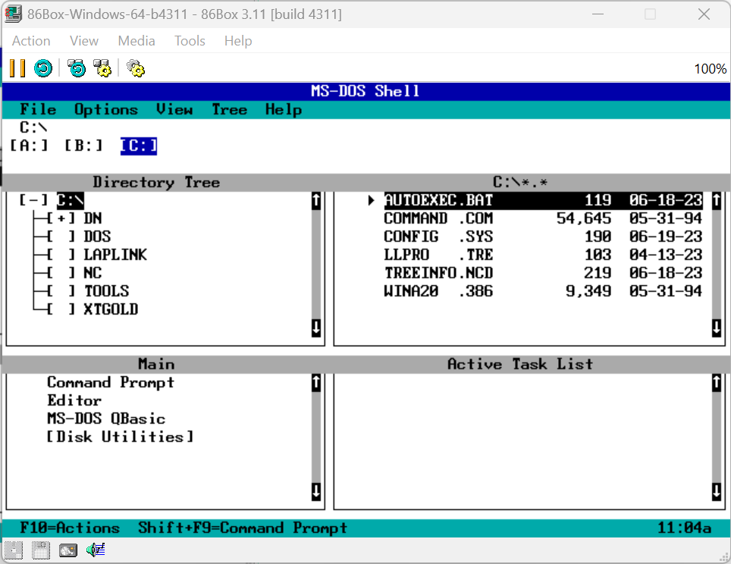Collapse the C:\ root with the minus box
This screenshot has width=731, height=564.
[x=33, y=200]
